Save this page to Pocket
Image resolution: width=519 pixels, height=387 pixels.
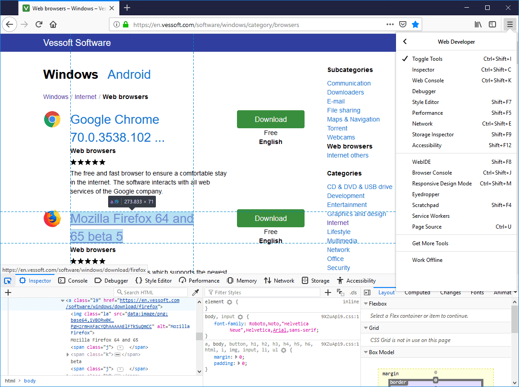point(402,24)
